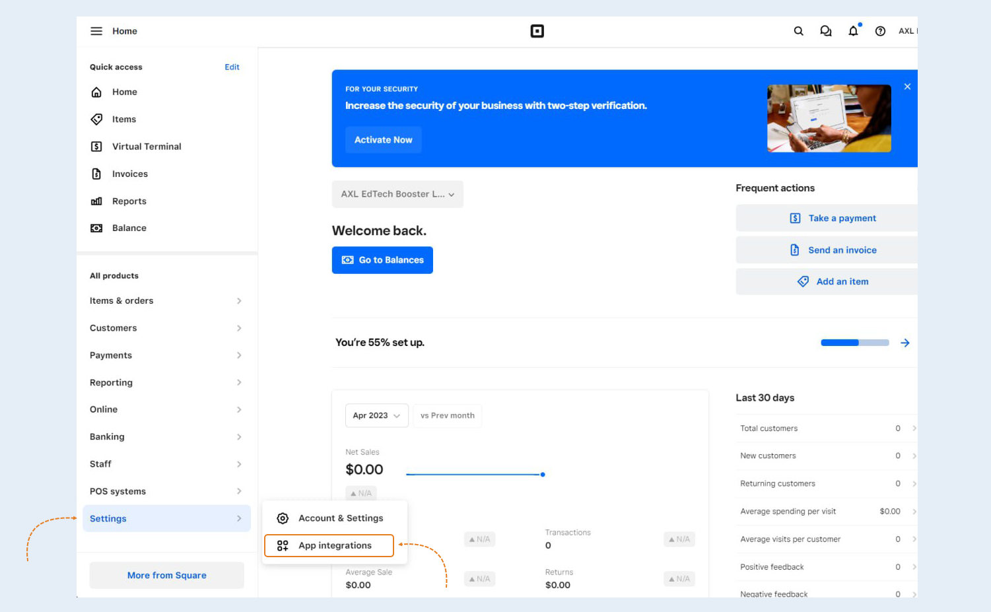The width and height of the screenshot is (991, 612).
Task: Choose App integrations from flyout
Action: pyautogui.click(x=329, y=545)
